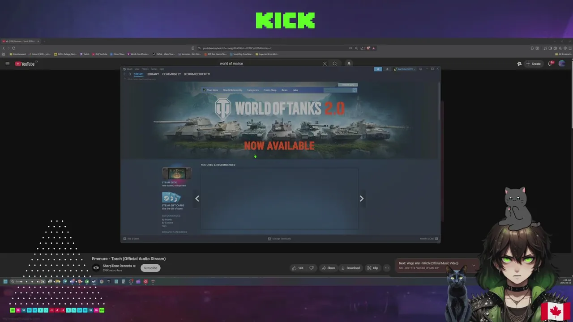Clip the video with scissors button
This screenshot has height=322, width=573.
(372, 268)
